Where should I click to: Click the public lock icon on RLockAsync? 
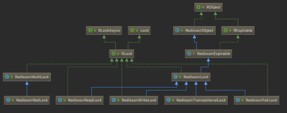pyautogui.click(x=95, y=31)
